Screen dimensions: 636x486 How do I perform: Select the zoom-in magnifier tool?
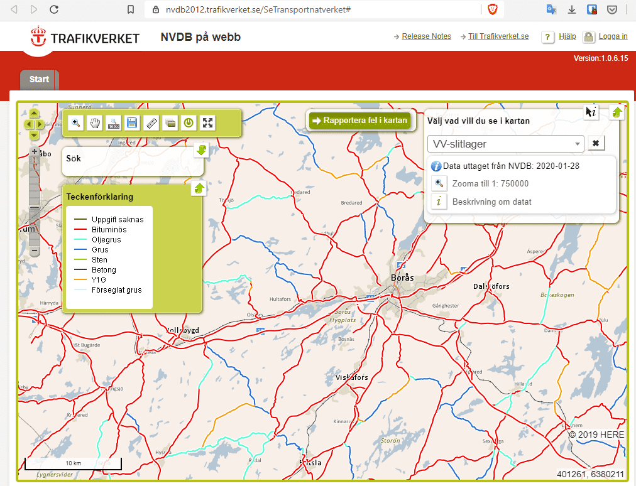[x=76, y=123]
